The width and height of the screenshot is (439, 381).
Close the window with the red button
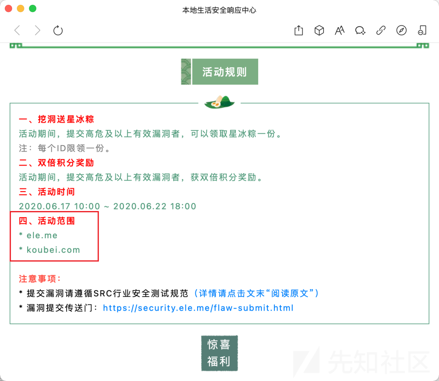9,9
